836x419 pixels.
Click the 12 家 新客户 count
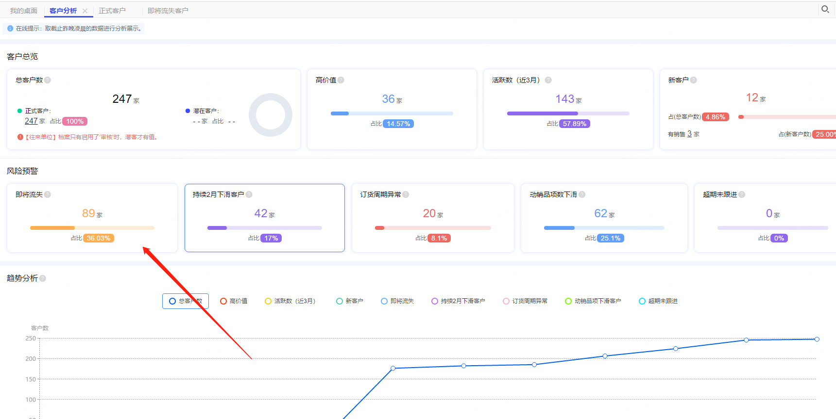click(756, 97)
